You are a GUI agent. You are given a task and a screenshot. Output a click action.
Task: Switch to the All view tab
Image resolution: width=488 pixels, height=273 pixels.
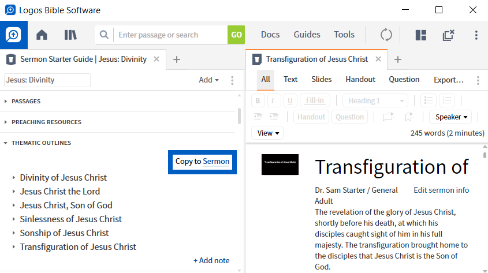pyautogui.click(x=266, y=80)
